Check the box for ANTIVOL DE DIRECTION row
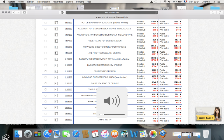The width and height of the screenshot is (224, 140). coord(45,47)
